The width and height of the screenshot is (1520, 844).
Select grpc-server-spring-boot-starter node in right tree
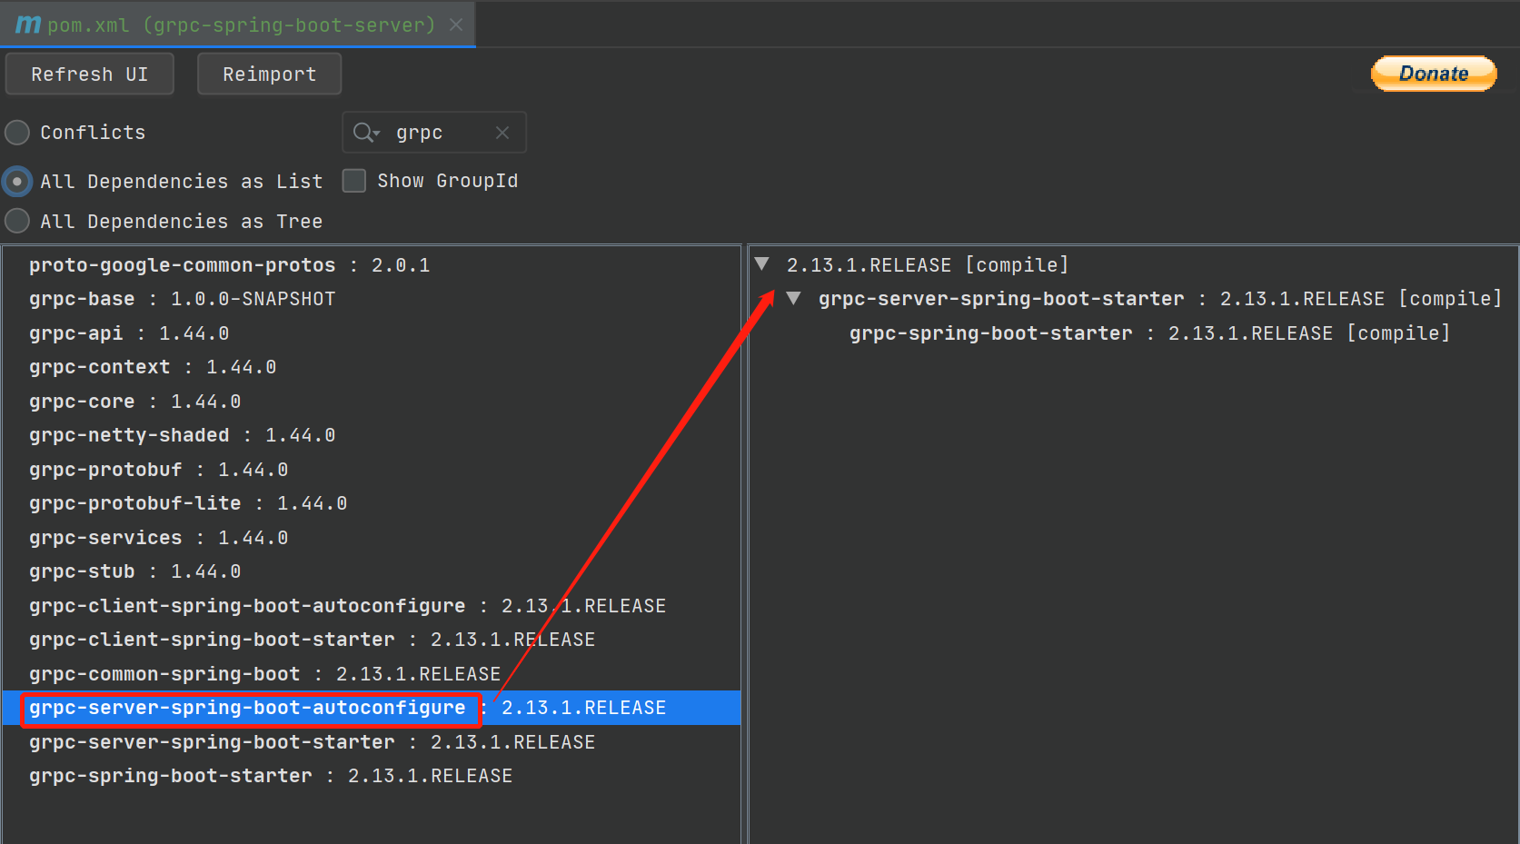pos(1160,299)
